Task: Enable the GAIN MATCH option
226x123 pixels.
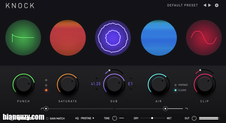Action: tap(55, 119)
